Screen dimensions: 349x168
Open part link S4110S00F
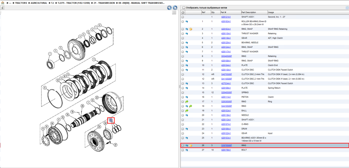(227, 79)
